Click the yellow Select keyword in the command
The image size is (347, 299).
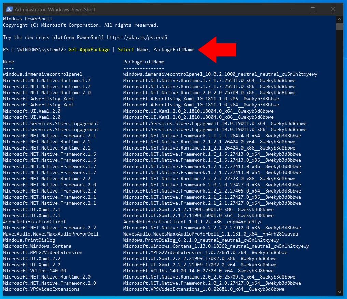coord(126,49)
